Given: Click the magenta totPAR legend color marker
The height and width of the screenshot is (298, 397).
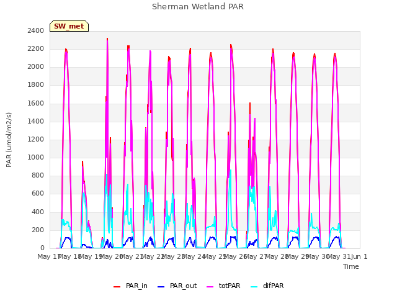Looking at the screenshot, I should click(210, 287).
